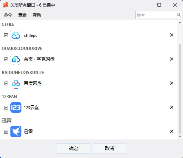This screenshot has height=158, width=183.
Task: Click the red X app logo in the title bar
Action: click(x=5, y=5)
